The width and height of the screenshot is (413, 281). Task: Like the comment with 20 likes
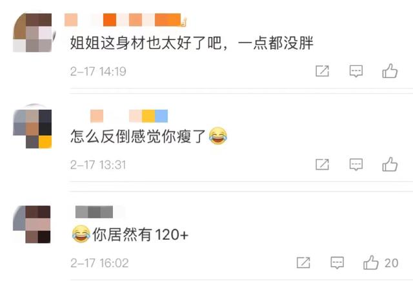point(371,262)
